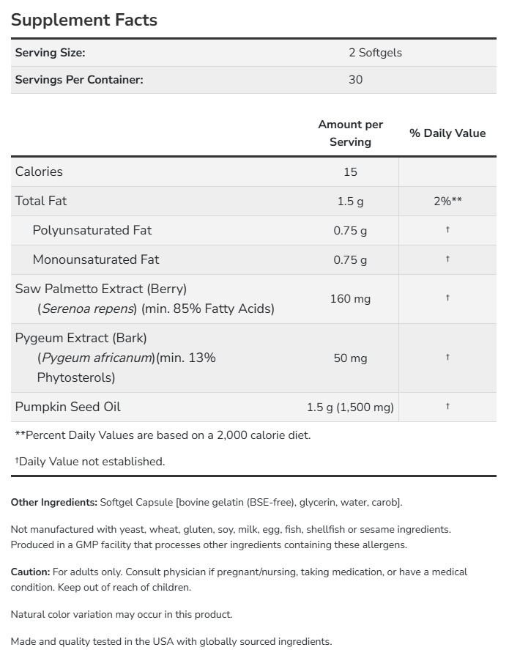
Task: Click the Amount per Serving column header
Action: click(350, 133)
